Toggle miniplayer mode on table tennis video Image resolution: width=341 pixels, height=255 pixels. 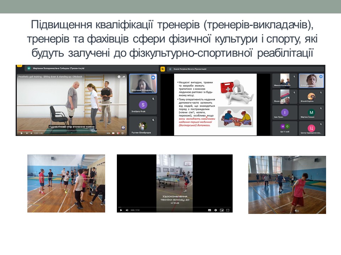click(x=222, y=210)
